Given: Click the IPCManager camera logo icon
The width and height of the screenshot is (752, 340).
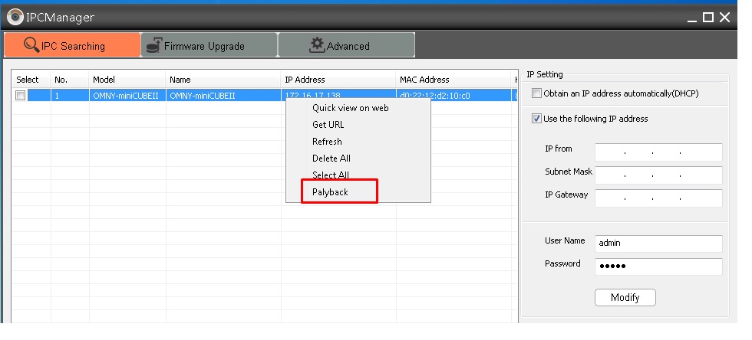Looking at the screenshot, I should [15, 18].
